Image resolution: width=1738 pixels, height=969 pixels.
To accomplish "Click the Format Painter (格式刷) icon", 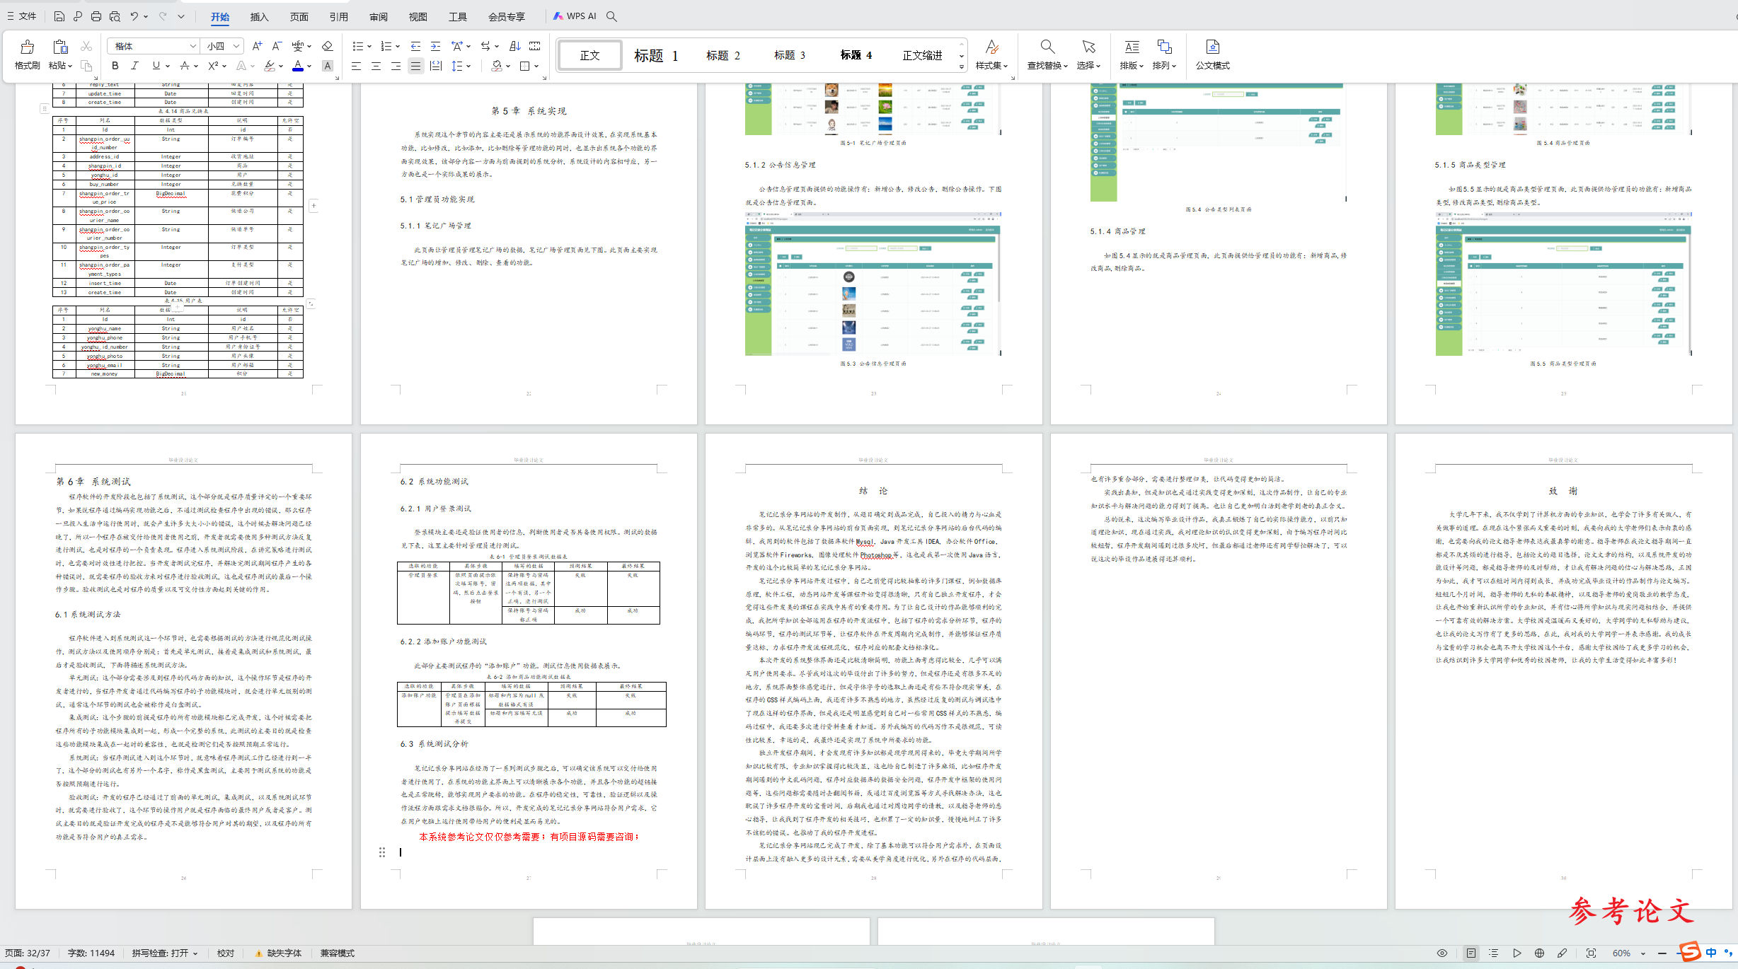I will tap(27, 48).
